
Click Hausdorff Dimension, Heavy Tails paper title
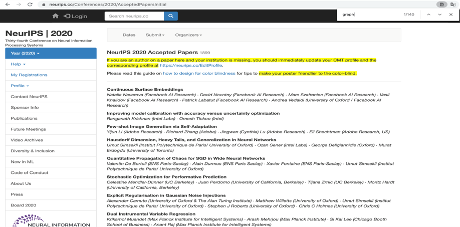[191, 140]
